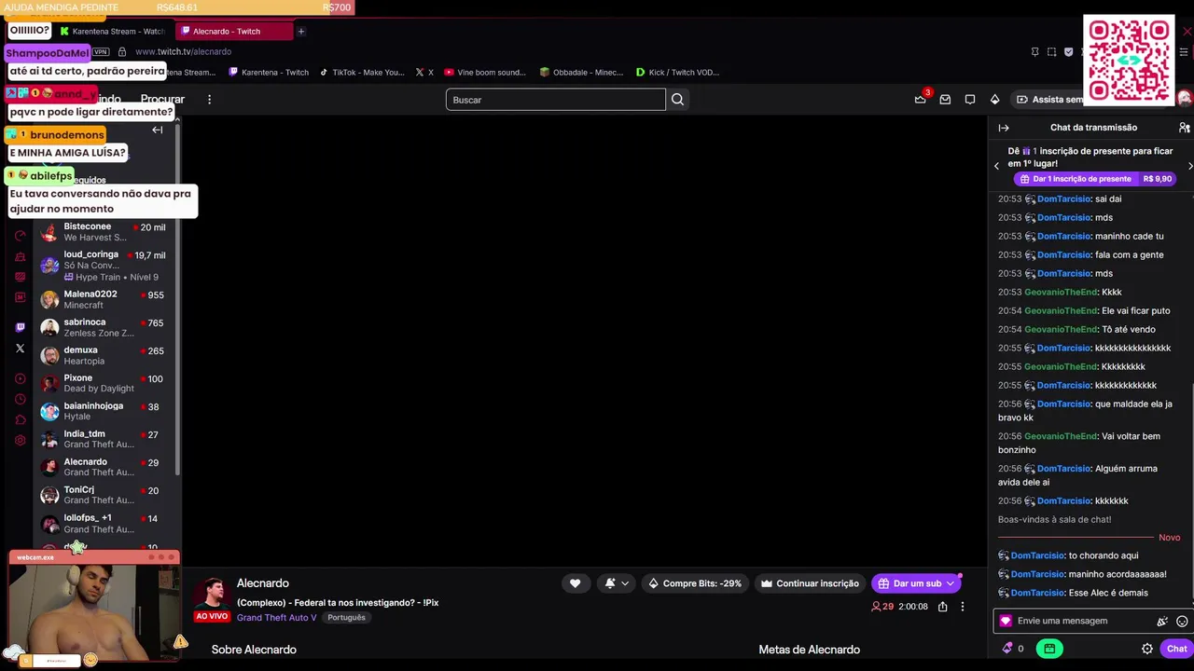1194x671 pixels.
Task: Open Pixone channel in sidebar
Action: click(x=104, y=383)
